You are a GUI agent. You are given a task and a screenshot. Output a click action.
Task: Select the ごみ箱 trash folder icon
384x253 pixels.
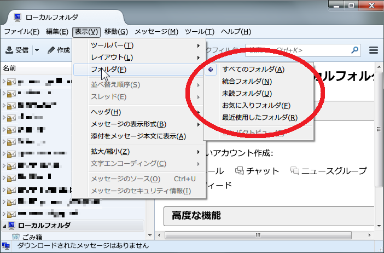pyautogui.click(x=15, y=237)
